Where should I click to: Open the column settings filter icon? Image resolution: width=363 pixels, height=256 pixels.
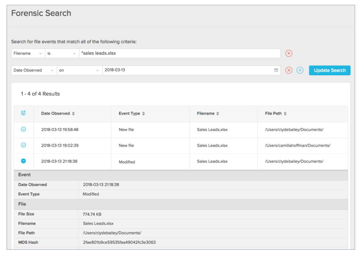tap(23, 113)
